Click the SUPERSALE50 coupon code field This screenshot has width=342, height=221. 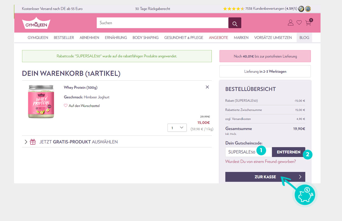pyautogui.click(x=249, y=152)
